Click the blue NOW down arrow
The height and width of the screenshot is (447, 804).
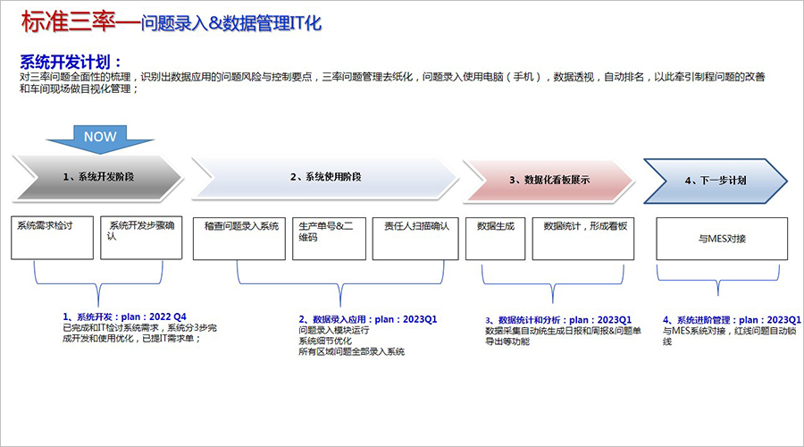click(x=100, y=139)
